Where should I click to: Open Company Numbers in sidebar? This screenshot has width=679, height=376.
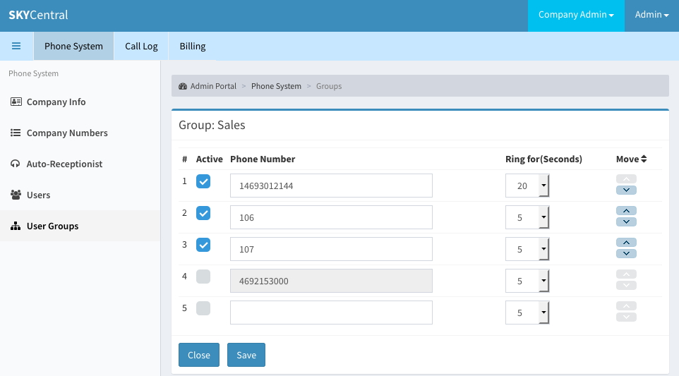coord(80,133)
